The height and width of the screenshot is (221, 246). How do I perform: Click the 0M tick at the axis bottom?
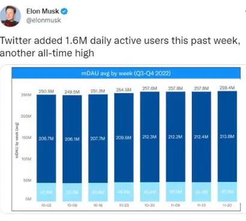[28, 199]
